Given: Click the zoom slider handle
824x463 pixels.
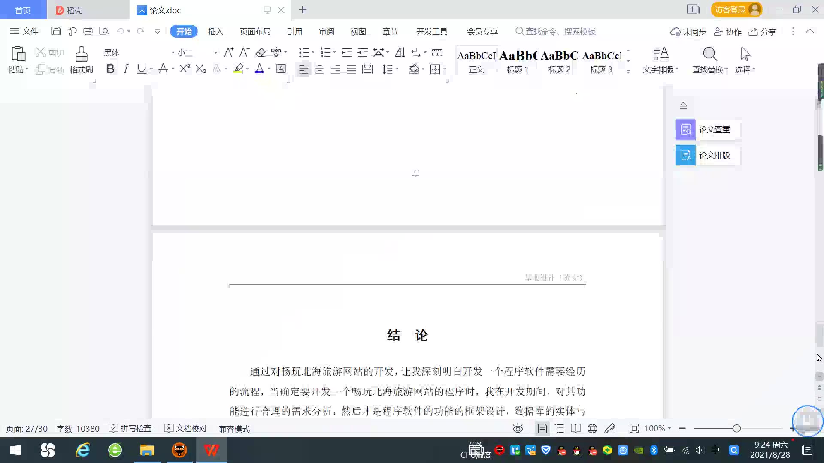Looking at the screenshot, I should (x=736, y=428).
